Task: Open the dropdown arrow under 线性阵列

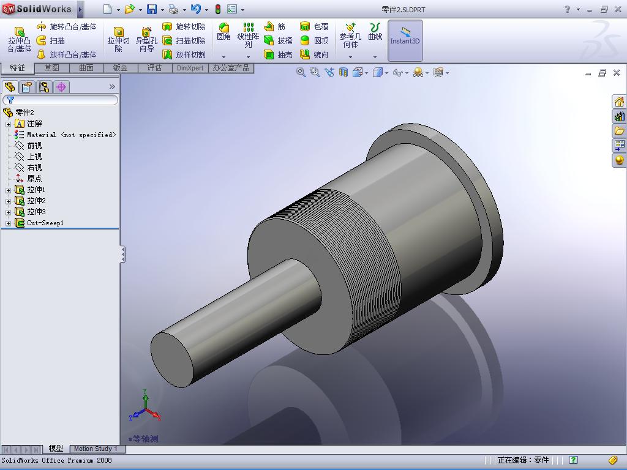Action: [249, 57]
